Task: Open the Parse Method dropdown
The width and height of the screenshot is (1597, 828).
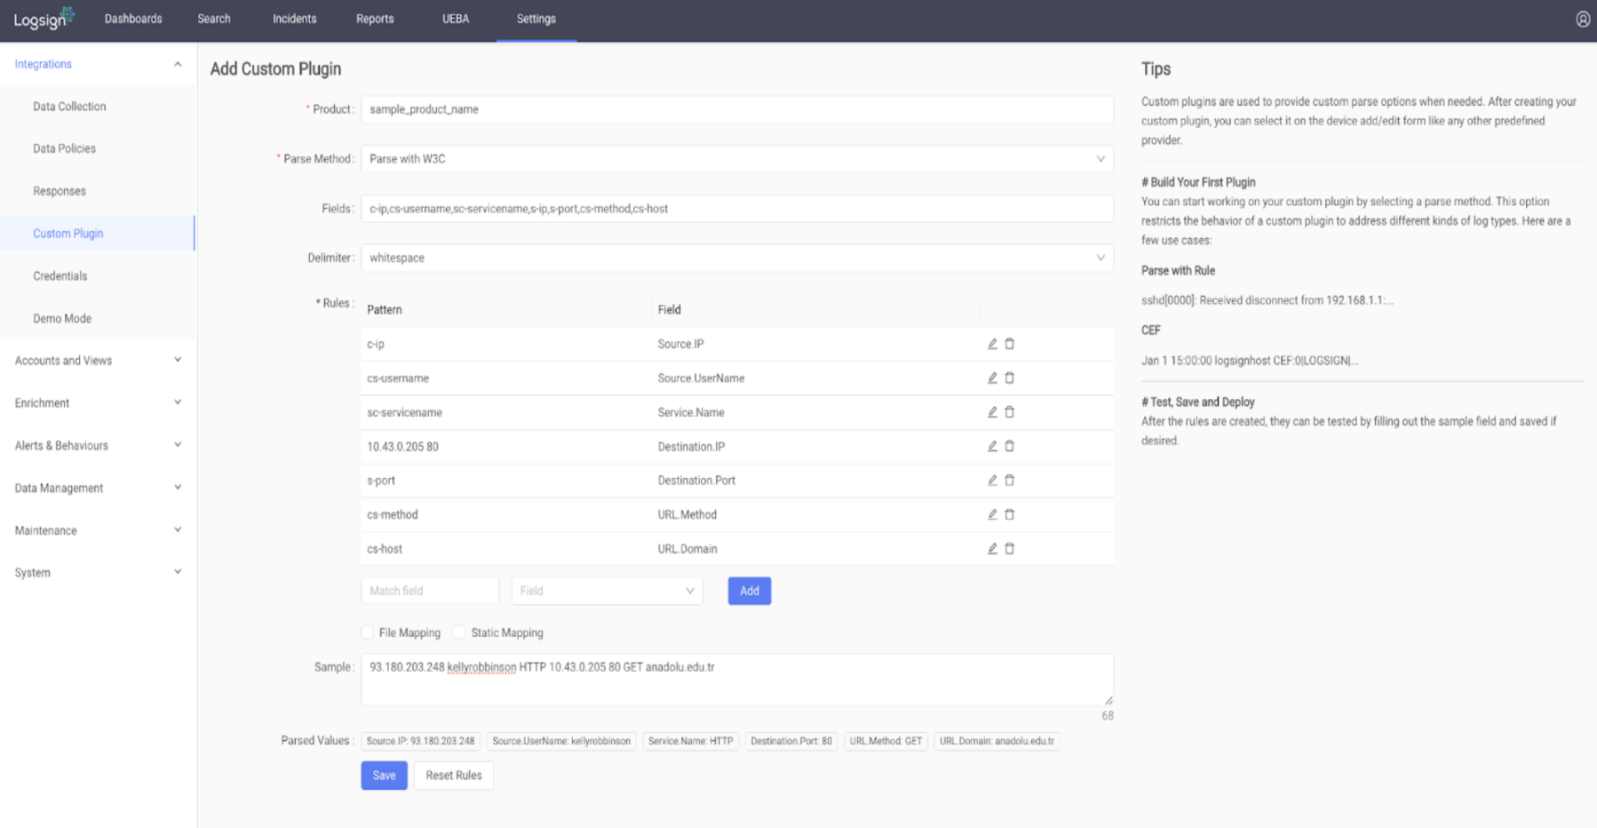Action: (737, 159)
